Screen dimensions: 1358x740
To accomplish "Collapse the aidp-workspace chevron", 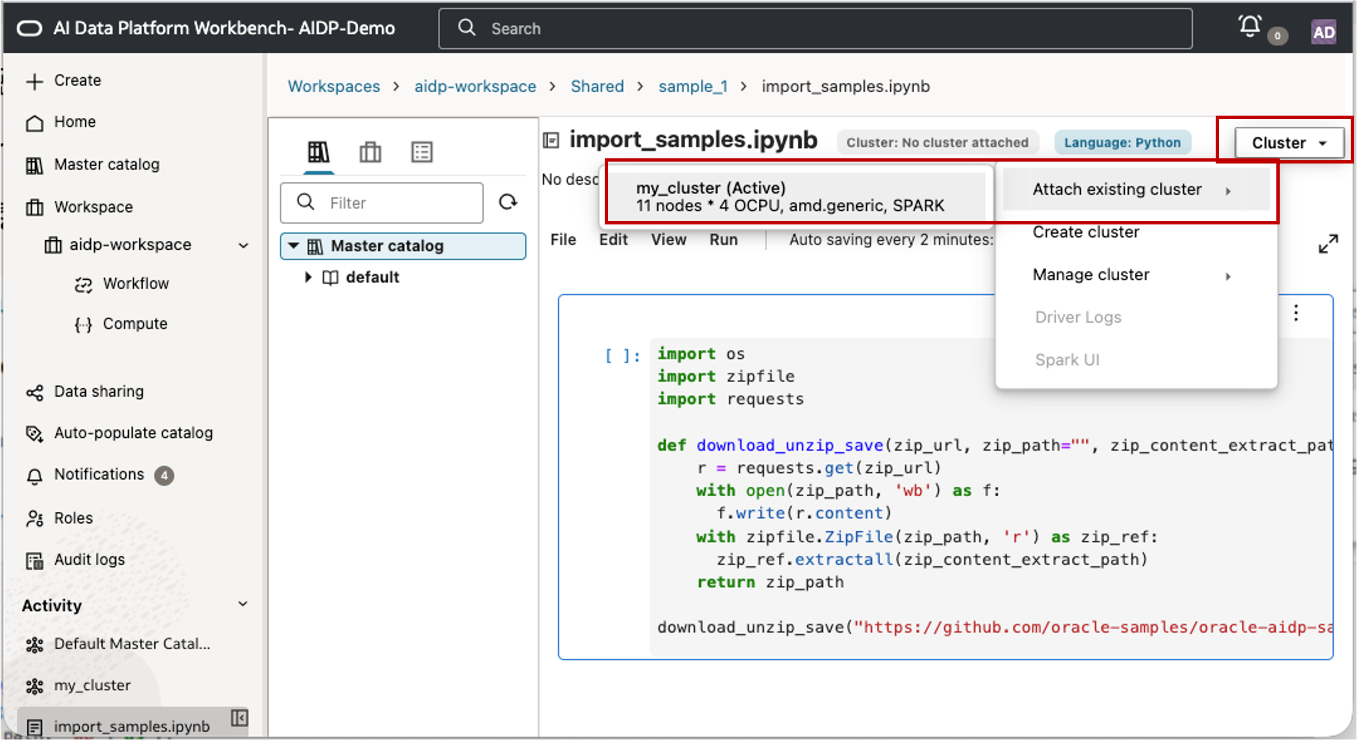I will pos(243,245).
